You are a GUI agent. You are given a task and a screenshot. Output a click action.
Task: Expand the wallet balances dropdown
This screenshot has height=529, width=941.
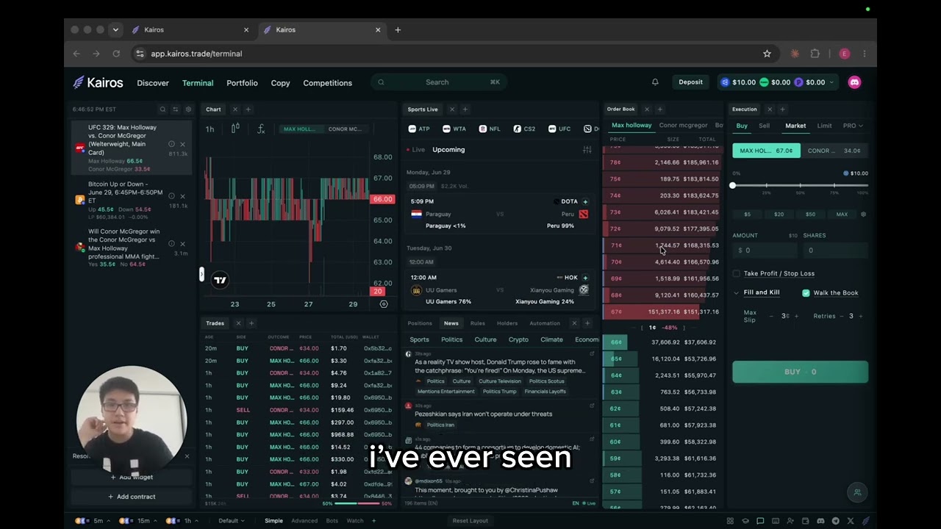coord(832,82)
